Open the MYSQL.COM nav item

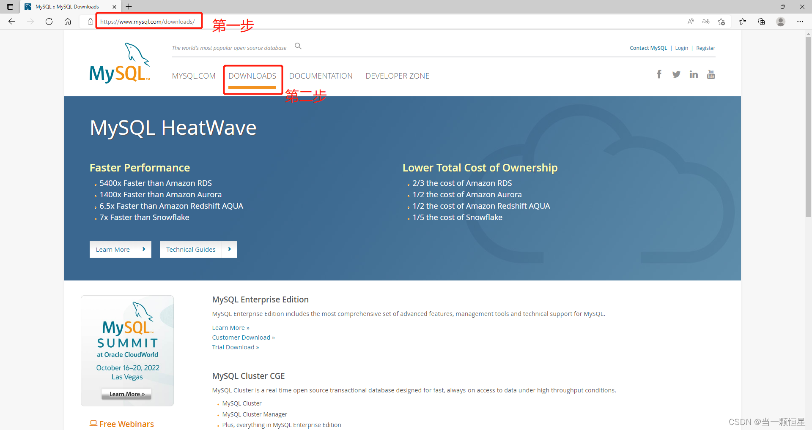[x=194, y=76]
